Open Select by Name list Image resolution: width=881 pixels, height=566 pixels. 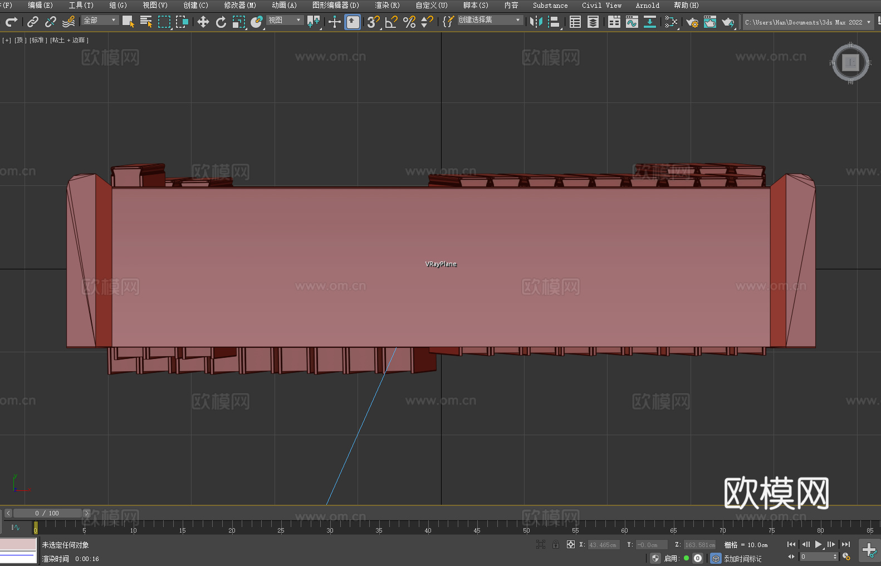146,22
